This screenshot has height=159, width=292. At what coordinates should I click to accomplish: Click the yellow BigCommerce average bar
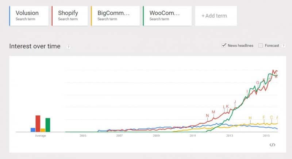43,130
